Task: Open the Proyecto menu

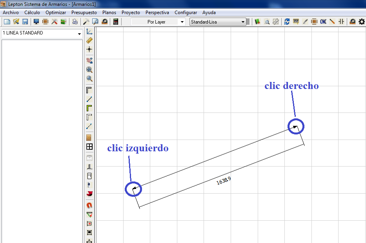Action: pyautogui.click(x=131, y=13)
